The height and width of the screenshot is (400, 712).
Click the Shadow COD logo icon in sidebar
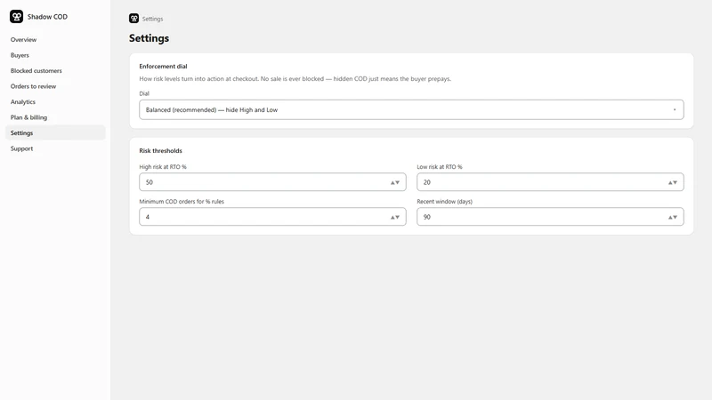point(16,17)
